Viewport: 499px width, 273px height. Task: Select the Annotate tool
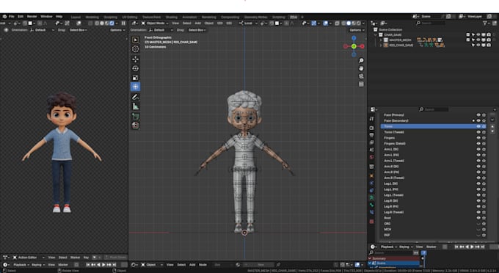[x=135, y=97]
